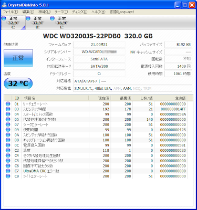Open the 機能(U) menu

[x=45, y=12]
